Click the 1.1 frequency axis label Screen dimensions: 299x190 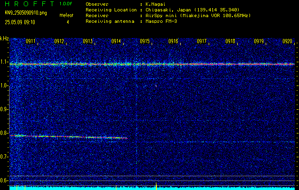4,62
